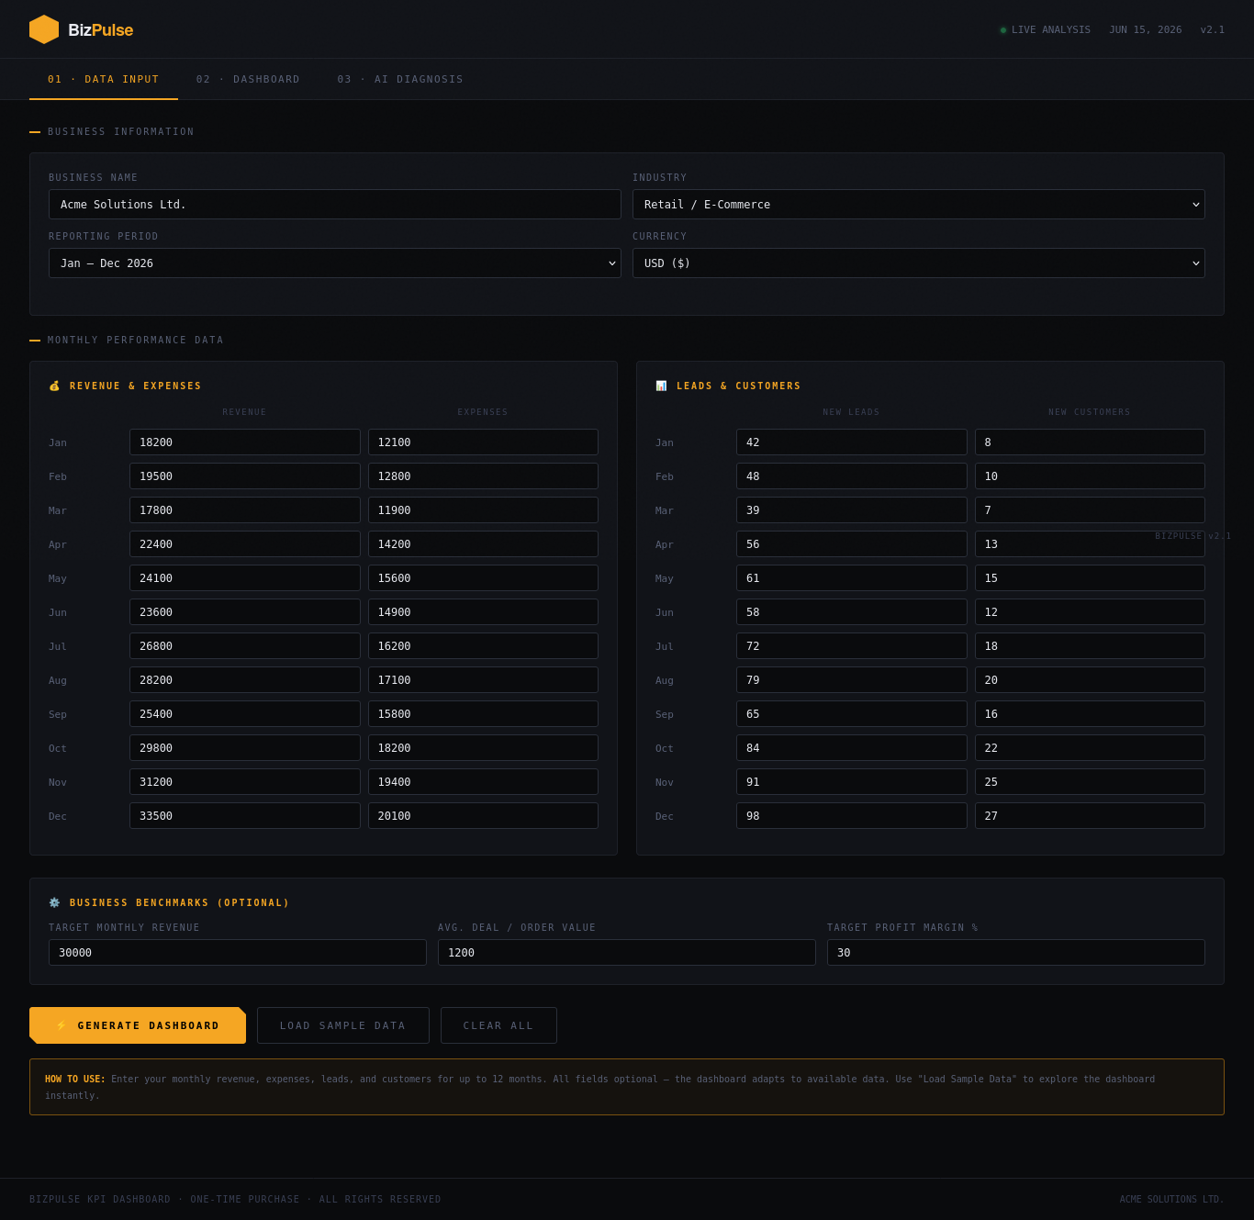Image resolution: width=1254 pixels, height=1220 pixels.
Task: Click the BizPulse hexagon logo
Action: tap(44, 29)
